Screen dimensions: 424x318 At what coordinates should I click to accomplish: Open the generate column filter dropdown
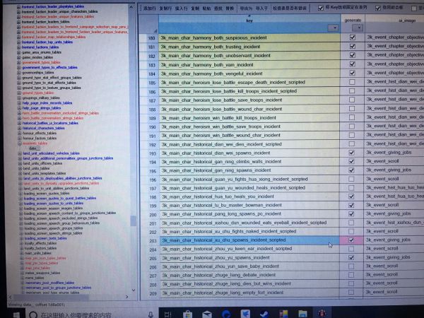[358, 28]
